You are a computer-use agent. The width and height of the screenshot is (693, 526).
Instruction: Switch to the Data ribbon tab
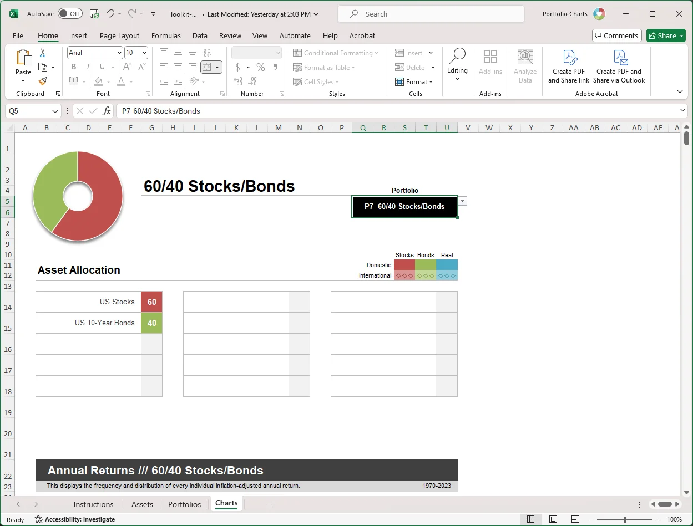[x=200, y=35]
